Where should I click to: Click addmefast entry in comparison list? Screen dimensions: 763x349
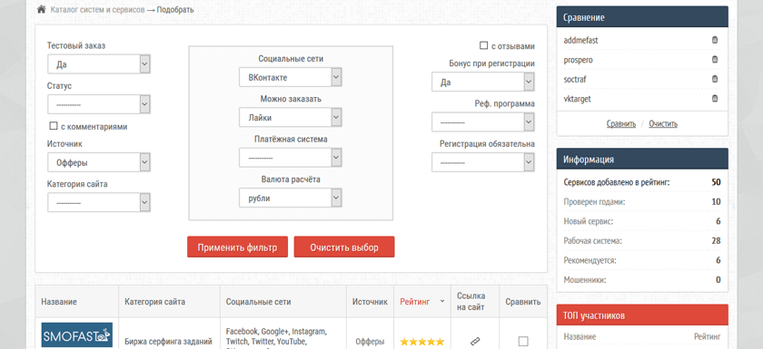581,40
